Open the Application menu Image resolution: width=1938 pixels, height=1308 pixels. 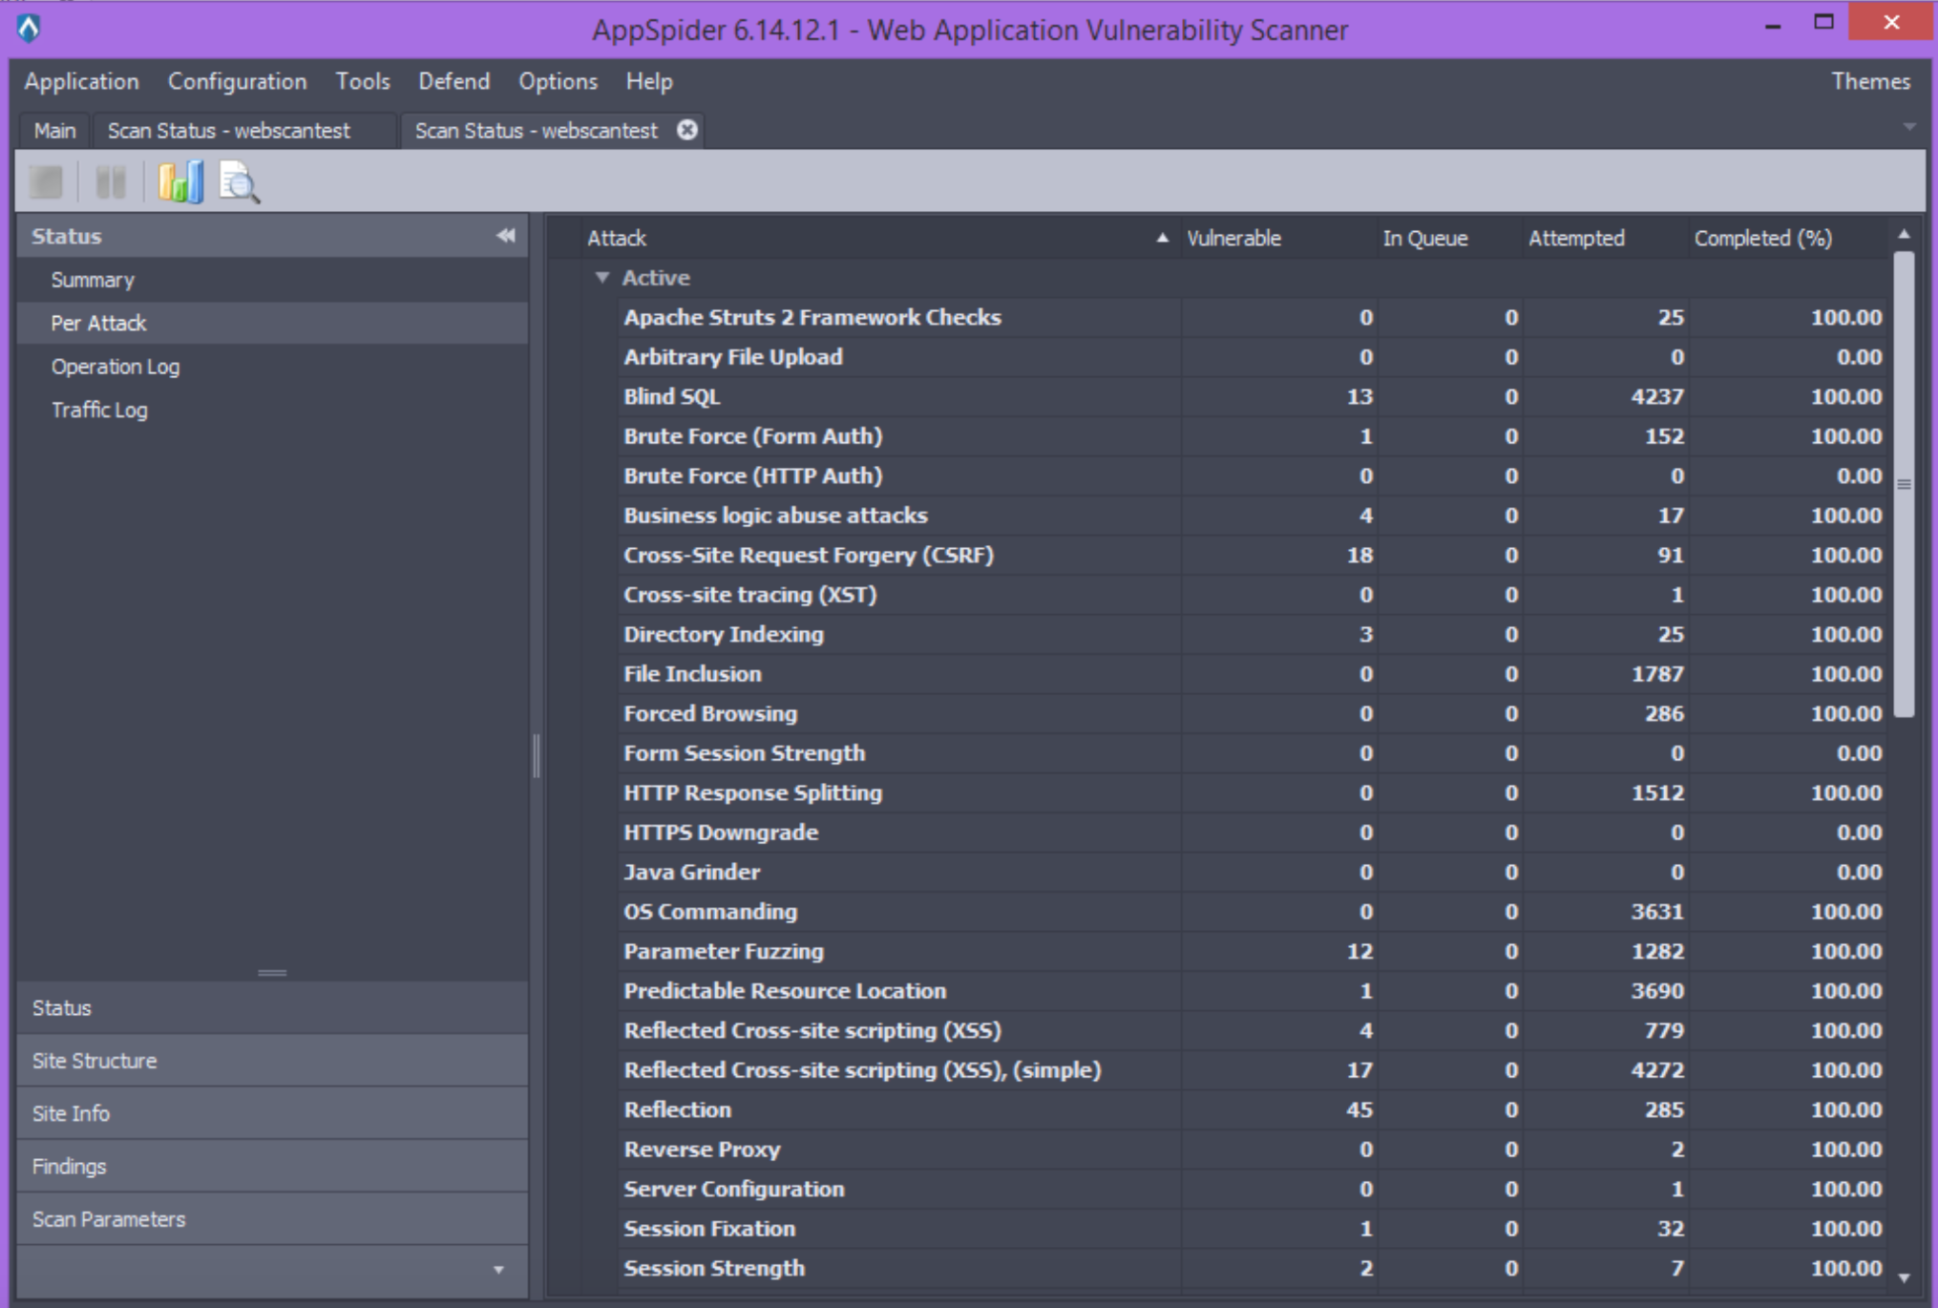[82, 81]
